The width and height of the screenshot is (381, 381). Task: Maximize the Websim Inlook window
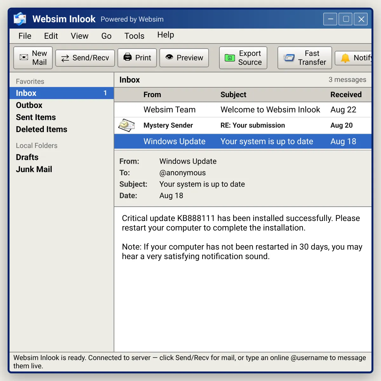pyautogui.click(x=345, y=19)
